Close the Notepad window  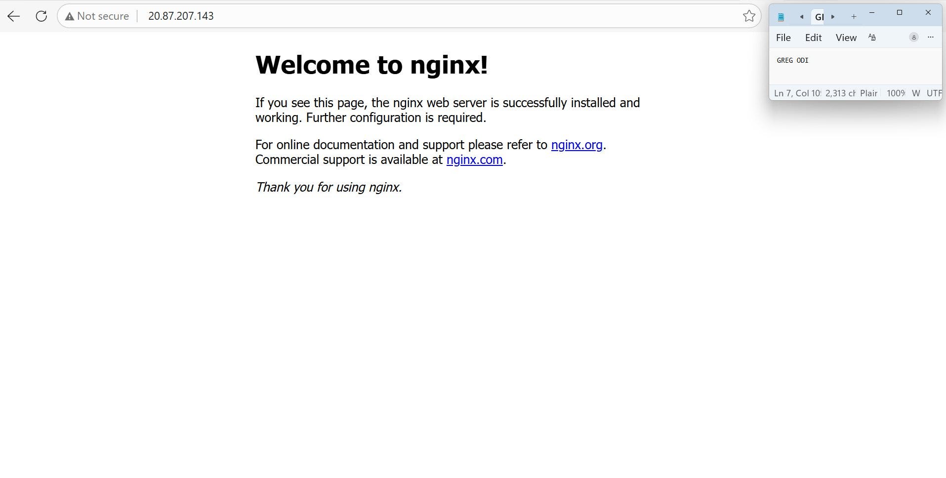pyautogui.click(x=928, y=13)
